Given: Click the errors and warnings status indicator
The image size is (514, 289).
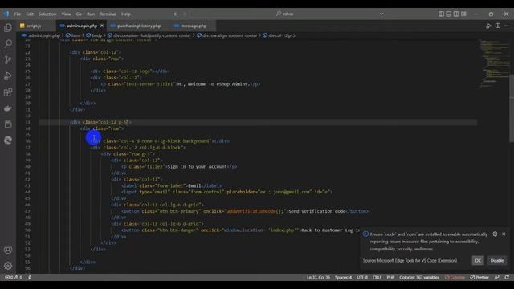Looking at the screenshot, I should pyautogui.click(x=14, y=277).
